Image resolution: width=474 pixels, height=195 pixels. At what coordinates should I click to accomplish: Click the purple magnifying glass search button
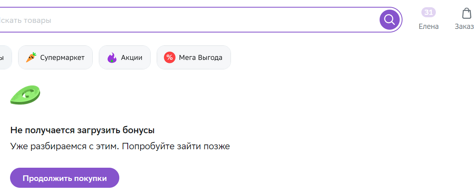pos(389,20)
